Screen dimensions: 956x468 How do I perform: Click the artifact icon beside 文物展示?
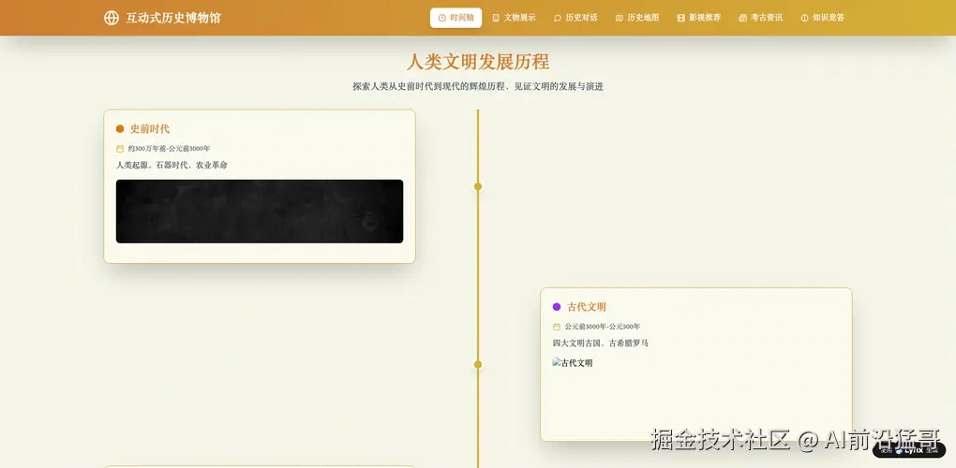[x=496, y=18]
